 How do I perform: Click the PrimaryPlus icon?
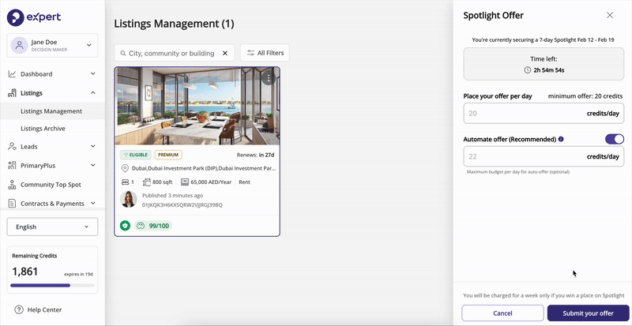tap(12, 166)
